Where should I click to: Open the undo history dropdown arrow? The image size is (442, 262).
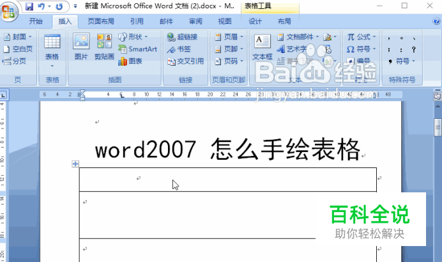(49, 6)
